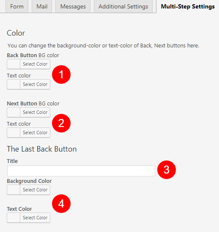
Task: Click Select Color for Back Button BG
Action: [x=35, y=64]
